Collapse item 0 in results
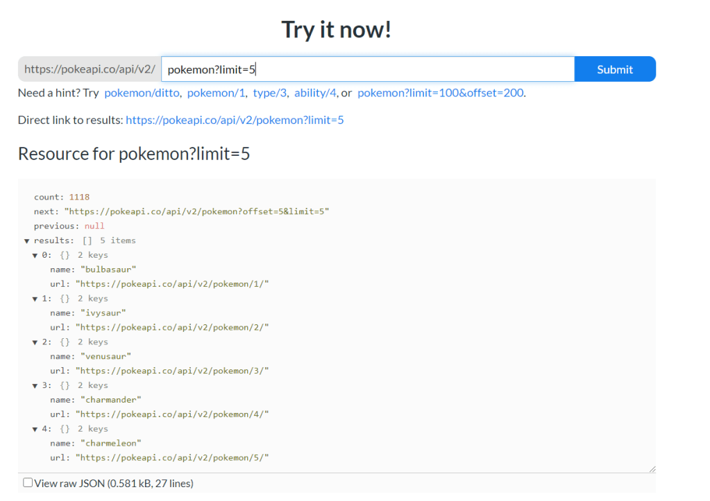 (x=35, y=256)
